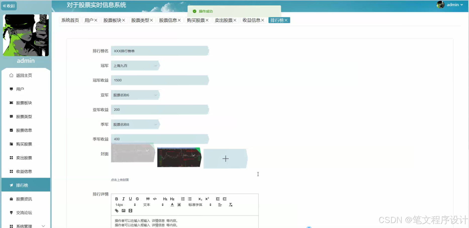Increase indent in the editor
The image size is (469, 228).
tap(225, 199)
